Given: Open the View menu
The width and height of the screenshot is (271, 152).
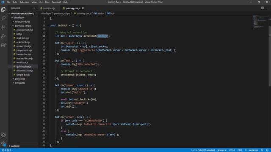Looking at the screenshot, I should point(34,2).
